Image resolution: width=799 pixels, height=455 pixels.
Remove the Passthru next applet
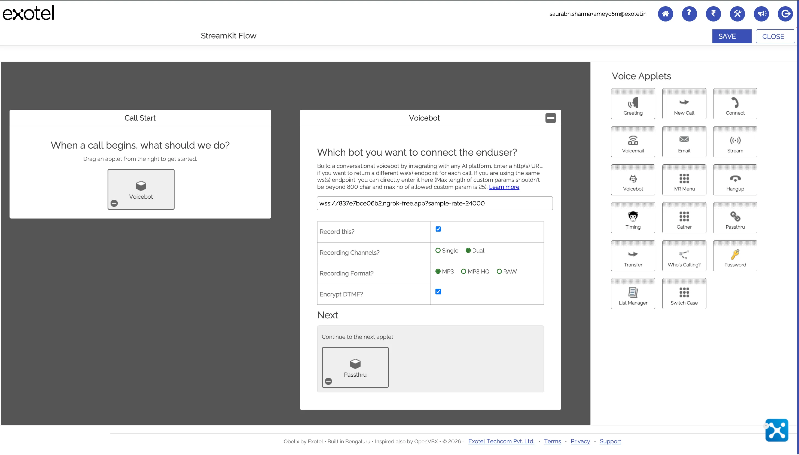(x=328, y=381)
